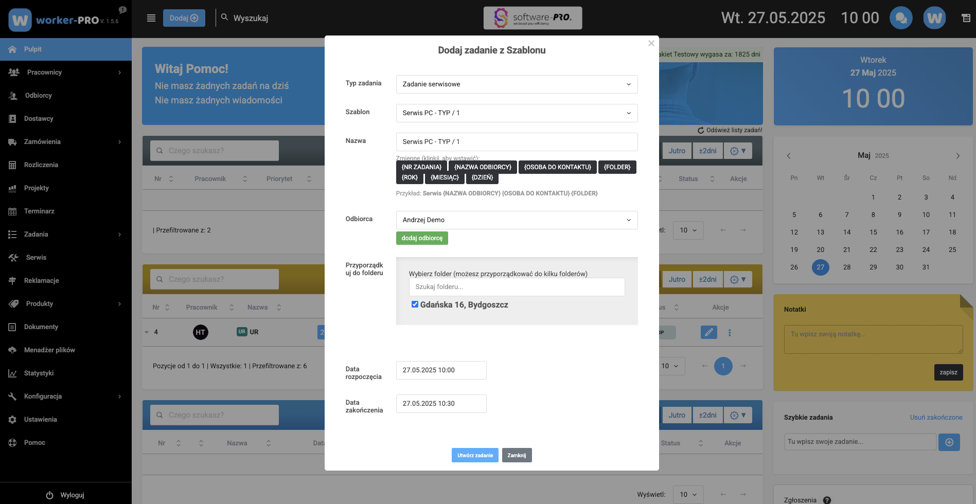The image size is (976, 504).
Task: Open the Szablon template dropdown
Action: click(517, 113)
